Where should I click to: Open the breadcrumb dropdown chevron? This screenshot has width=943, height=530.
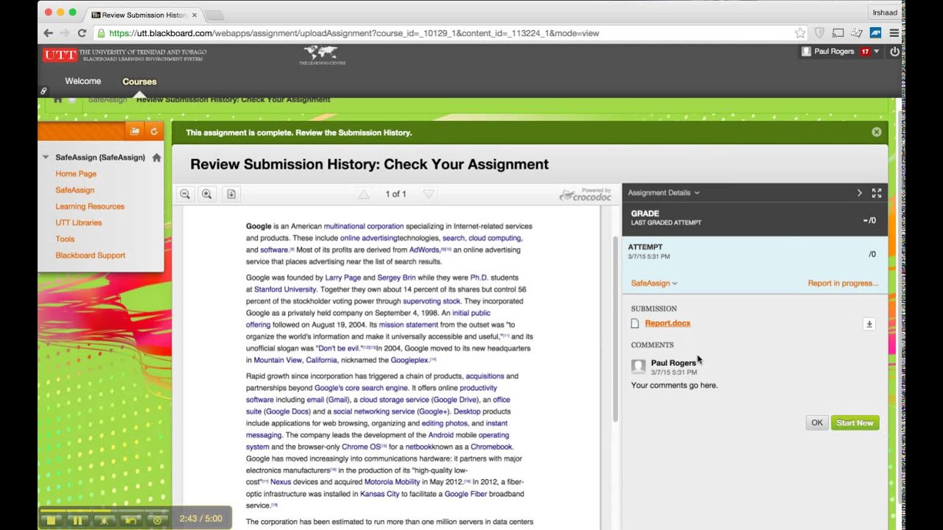click(x=72, y=99)
